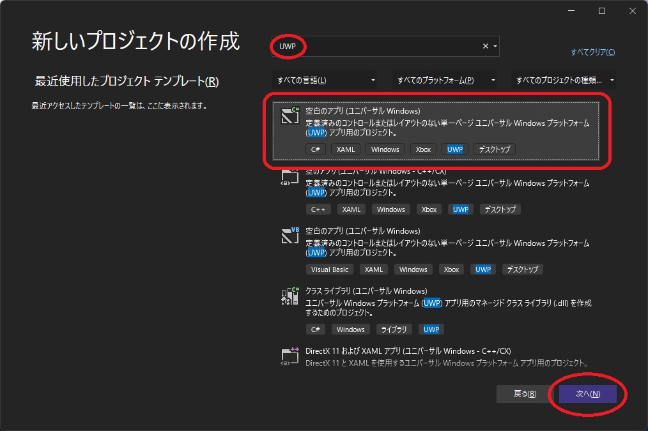This screenshot has width=648, height=431.
Task: Open the すべてのプロジェクトの種類 project type dropdown
Action: [564, 80]
